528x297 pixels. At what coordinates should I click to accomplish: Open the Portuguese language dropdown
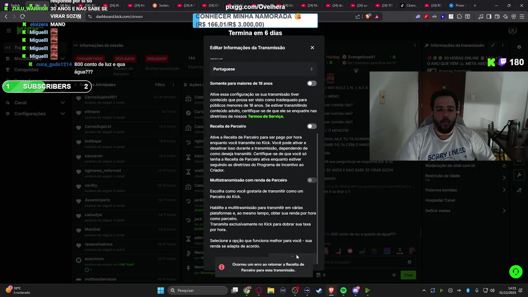263,69
